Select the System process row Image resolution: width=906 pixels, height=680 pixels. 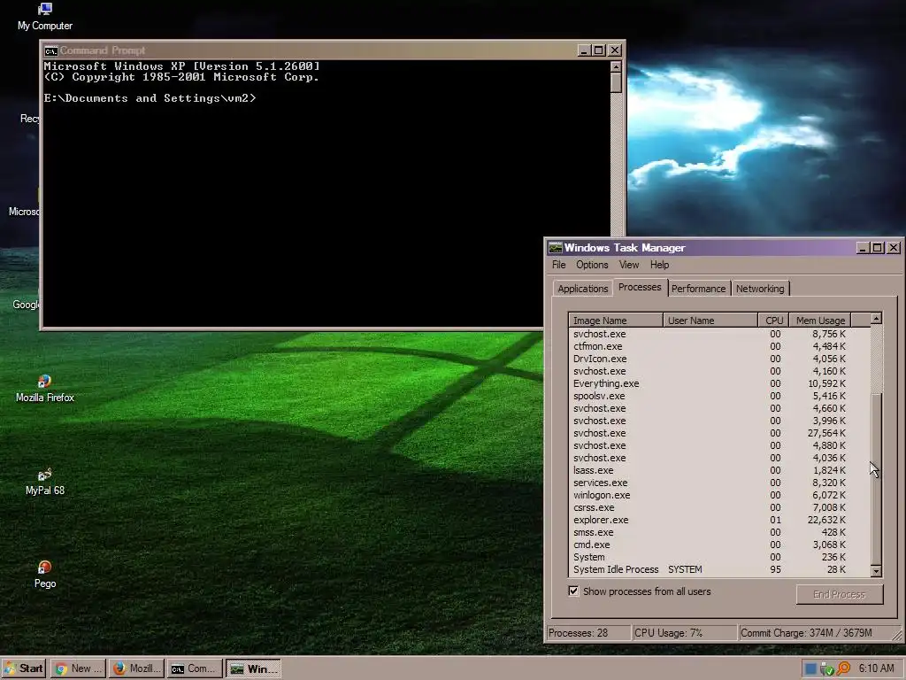point(718,557)
